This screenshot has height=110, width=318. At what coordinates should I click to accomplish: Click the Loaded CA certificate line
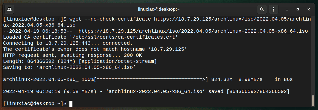tap(91, 37)
